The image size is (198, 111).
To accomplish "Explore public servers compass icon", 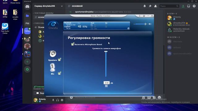I will coord(27,69).
